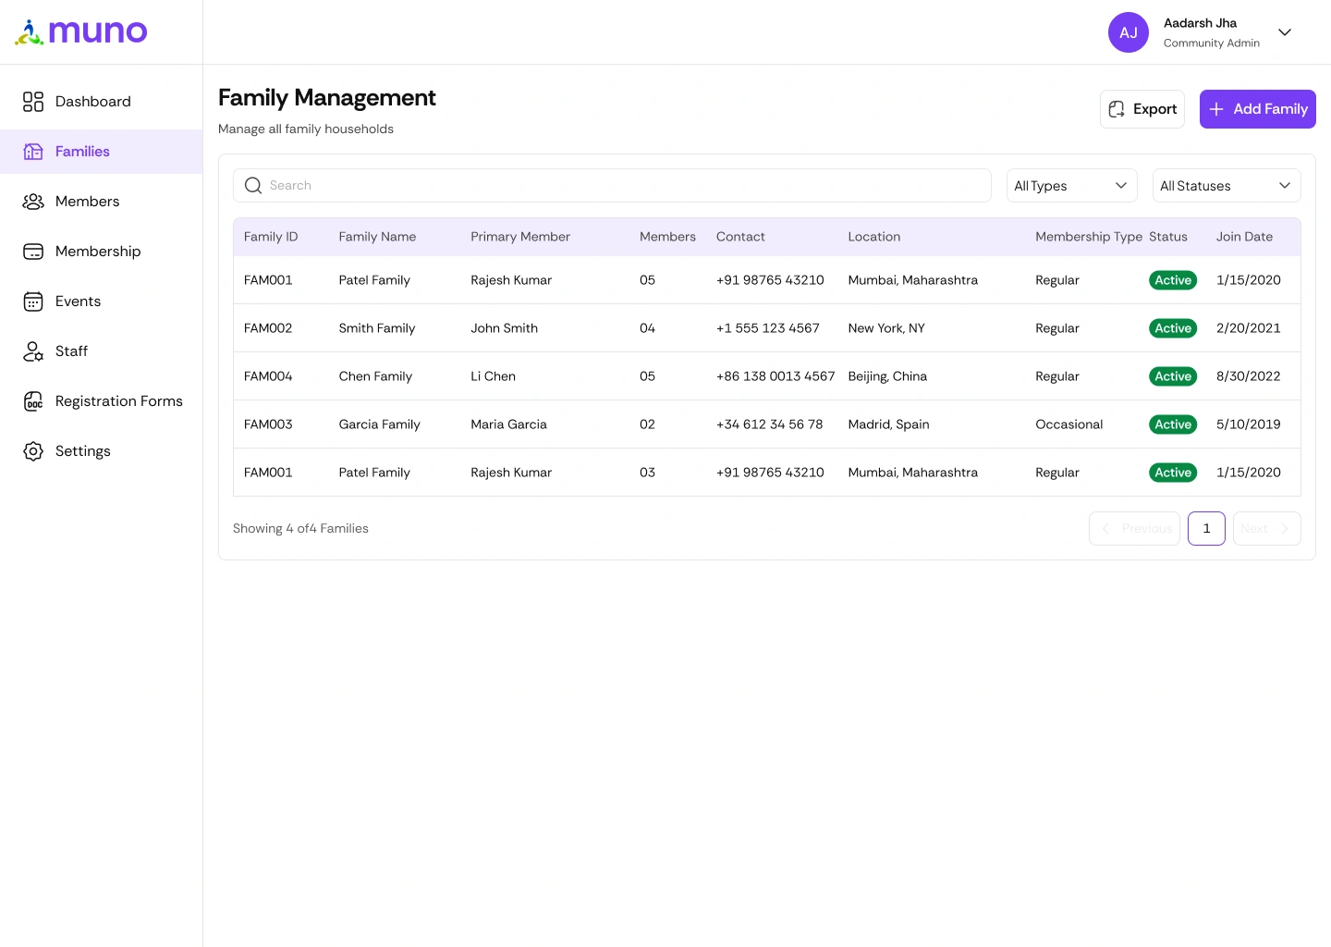Click the Staff person icon
Image resolution: width=1331 pixels, height=947 pixels.
(x=33, y=351)
